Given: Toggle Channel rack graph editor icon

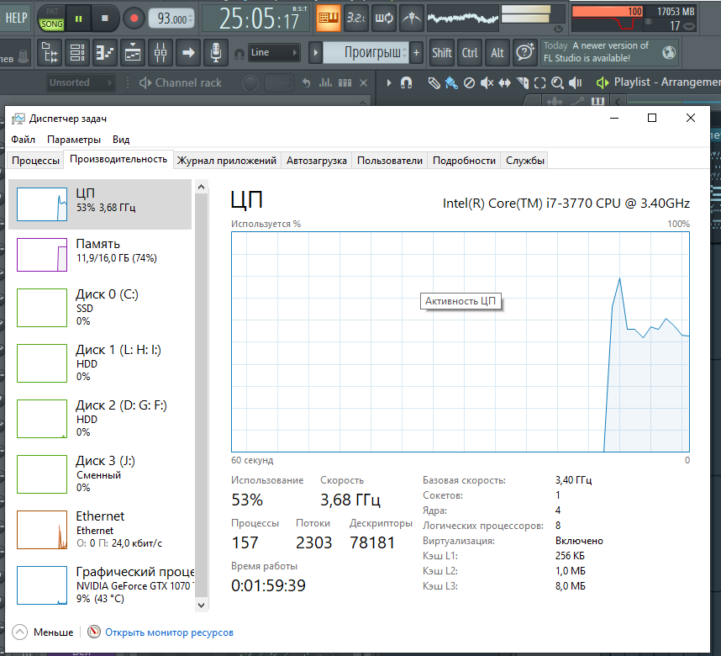Looking at the screenshot, I should tap(325, 83).
